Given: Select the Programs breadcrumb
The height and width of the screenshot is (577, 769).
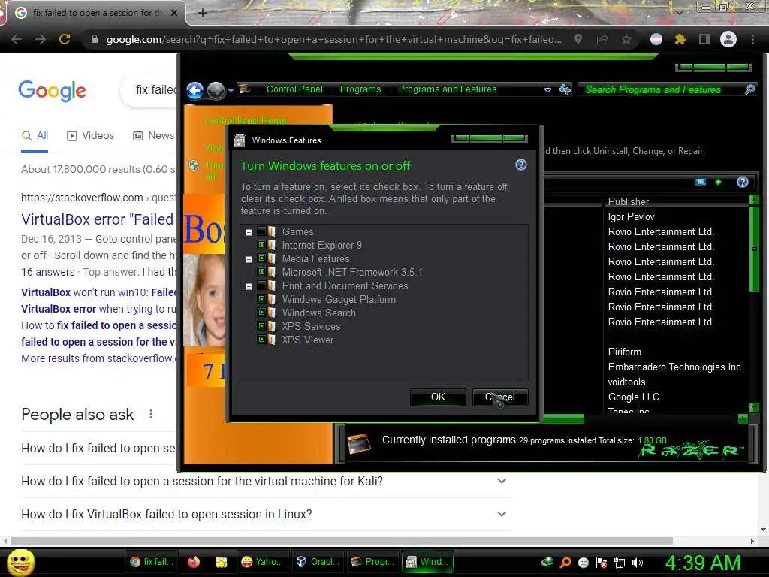Looking at the screenshot, I should (360, 89).
